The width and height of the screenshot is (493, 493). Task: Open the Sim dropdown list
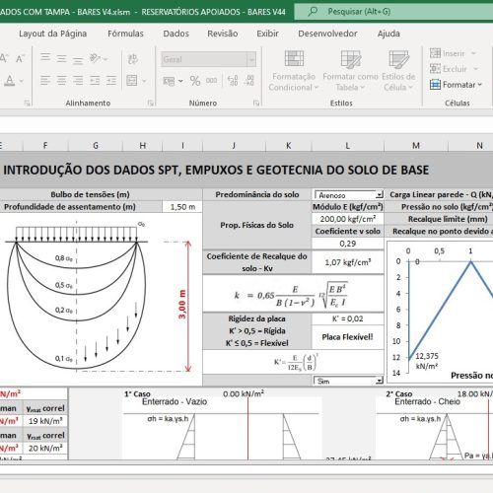380,381
